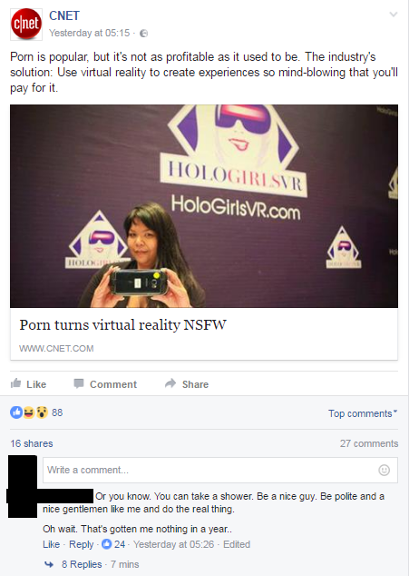The height and width of the screenshot is (576, 409).
Task: Open the post options chevron menu
Action: pos(394,15)
